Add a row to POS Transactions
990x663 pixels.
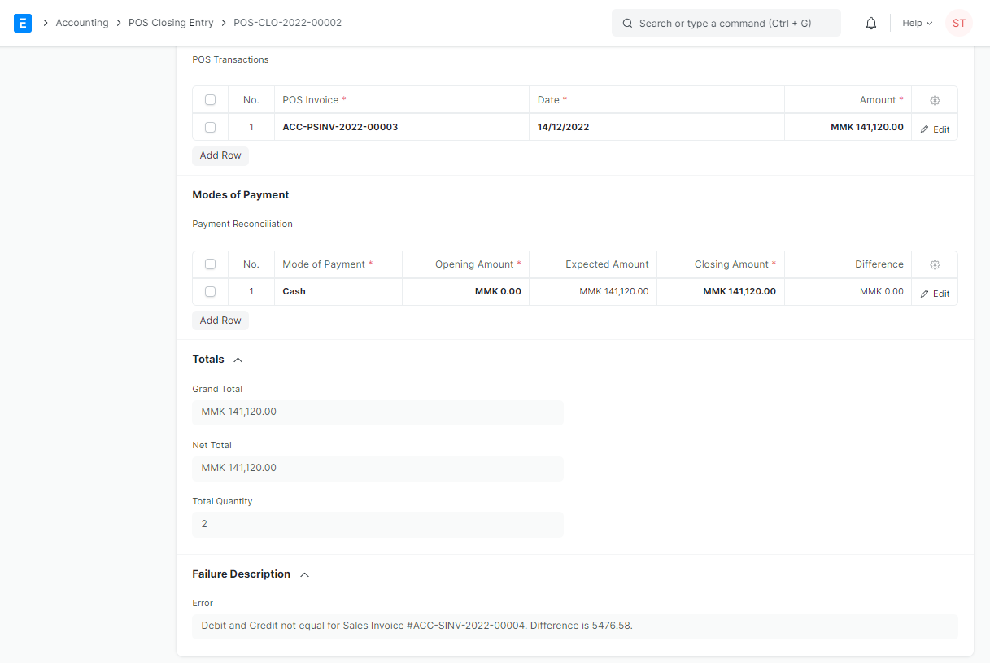pos(220,155)
